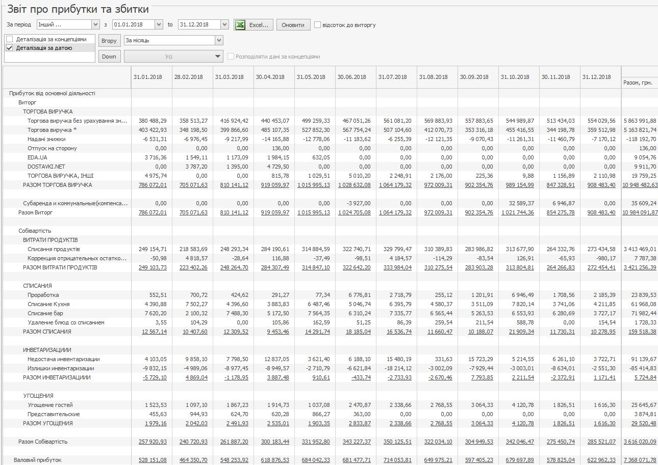
Task: Click the Down button
Action: [109, 57]
